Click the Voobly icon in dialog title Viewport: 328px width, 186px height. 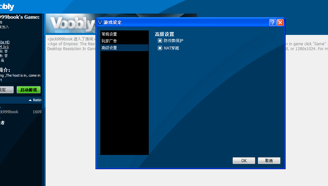point(100,22)
